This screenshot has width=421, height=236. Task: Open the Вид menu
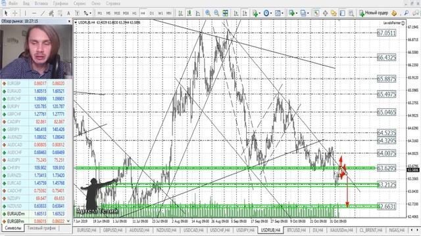coord(26,3)
